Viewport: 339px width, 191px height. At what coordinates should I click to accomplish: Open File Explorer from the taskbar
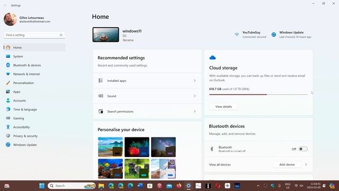pyautogui.click(x=101, y=186)
